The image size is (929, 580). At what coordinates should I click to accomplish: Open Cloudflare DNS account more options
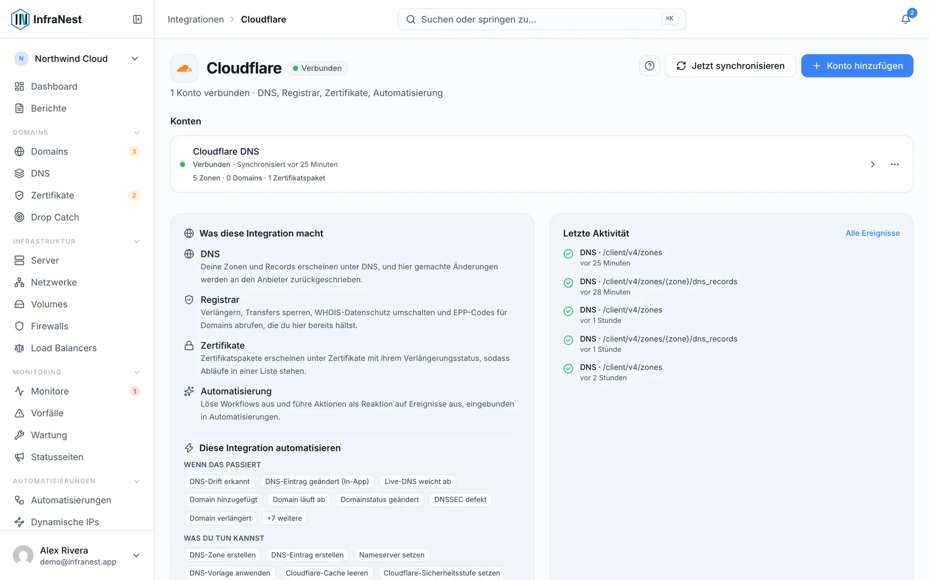click(x=895, y=164)
